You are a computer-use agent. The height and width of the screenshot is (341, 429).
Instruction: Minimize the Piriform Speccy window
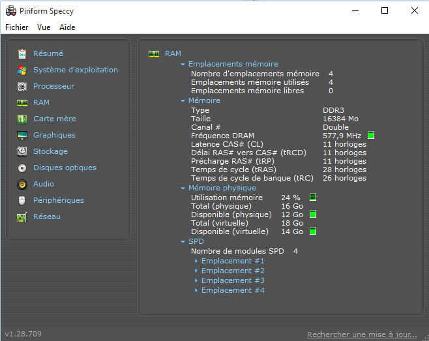[355, 10]
